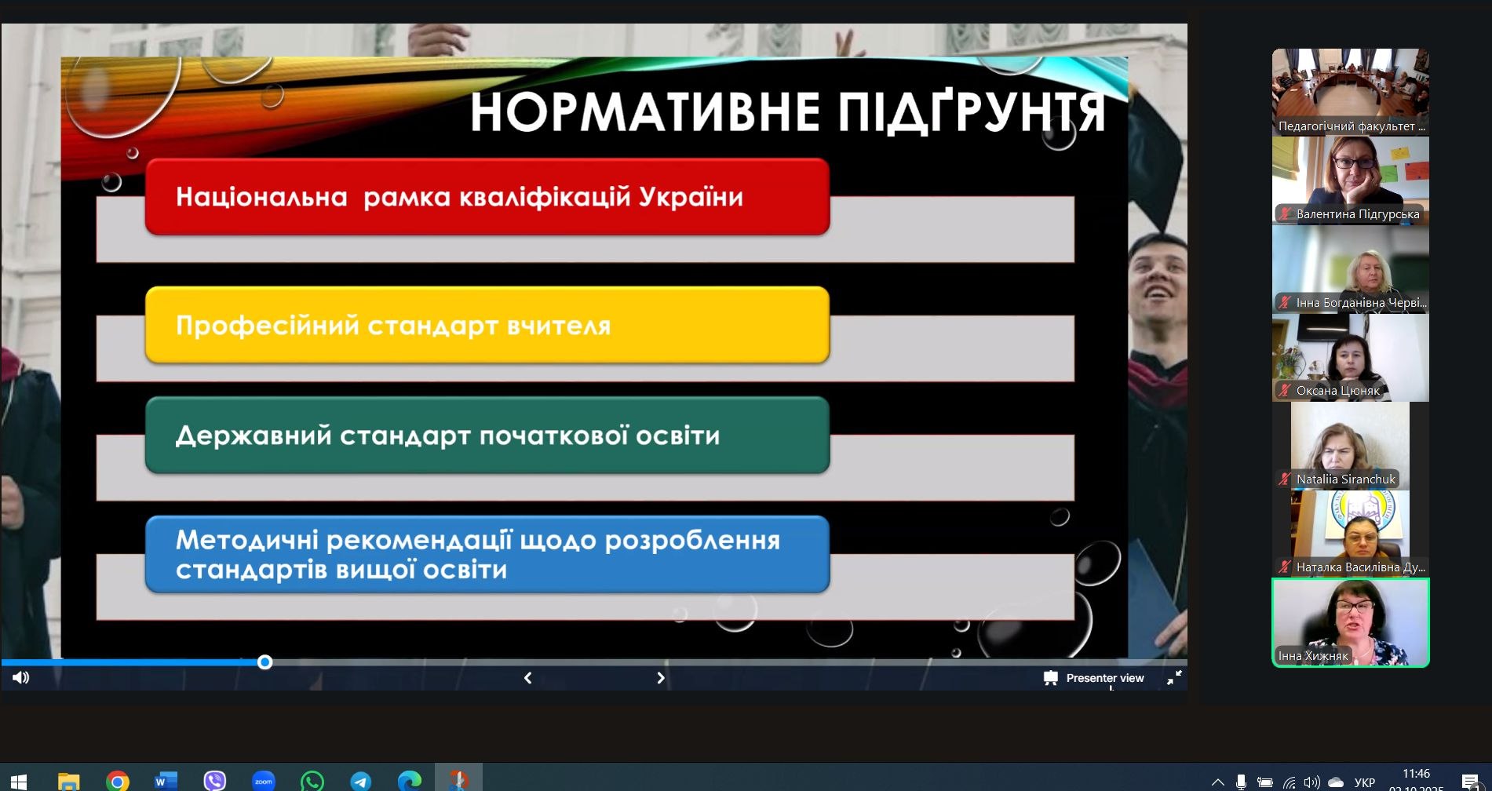Open Google Chrome from the taskbar

tap(118, 781)
